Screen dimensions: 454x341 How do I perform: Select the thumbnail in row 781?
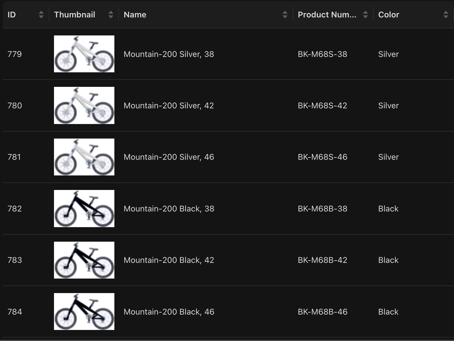[x=84, y=157]
